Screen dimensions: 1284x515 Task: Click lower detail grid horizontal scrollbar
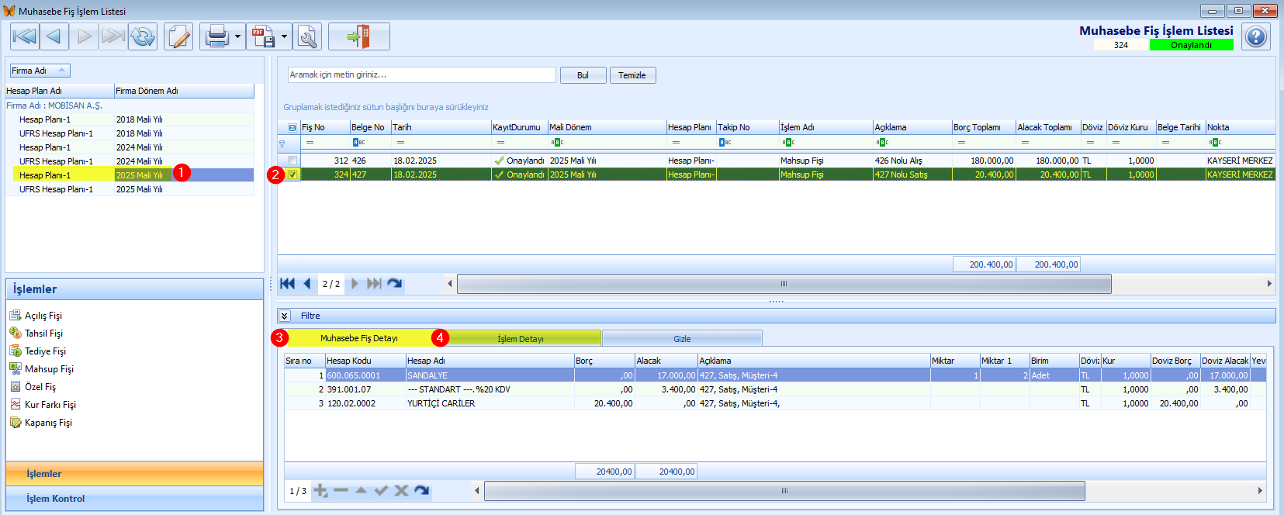point(784,491)
